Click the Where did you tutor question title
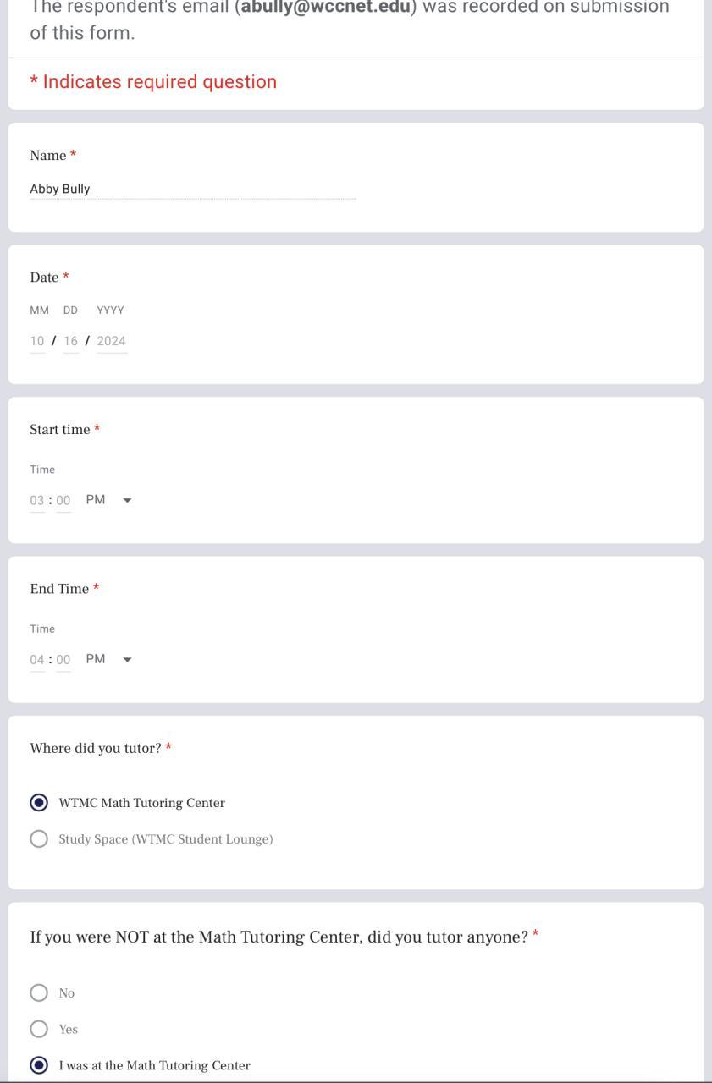The height and width of the screenshot is (1083, 712). point(96,749)
